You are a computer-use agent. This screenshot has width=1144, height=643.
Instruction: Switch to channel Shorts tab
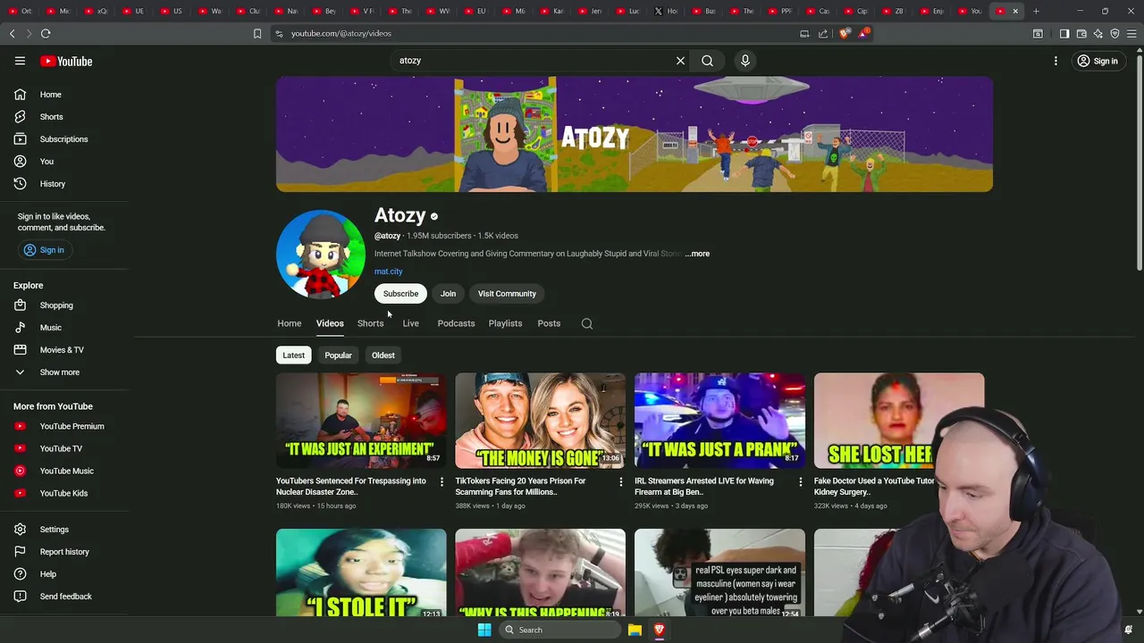tap(370, 323)
